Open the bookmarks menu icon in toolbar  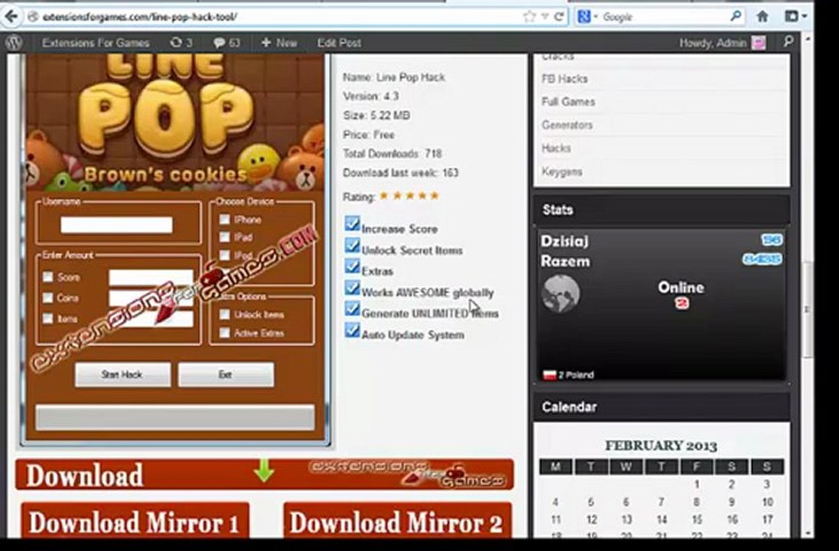point(795,17)
